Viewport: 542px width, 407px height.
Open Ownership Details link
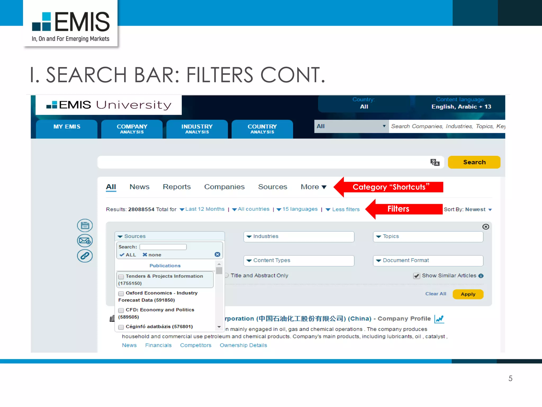tap(243, 345)
